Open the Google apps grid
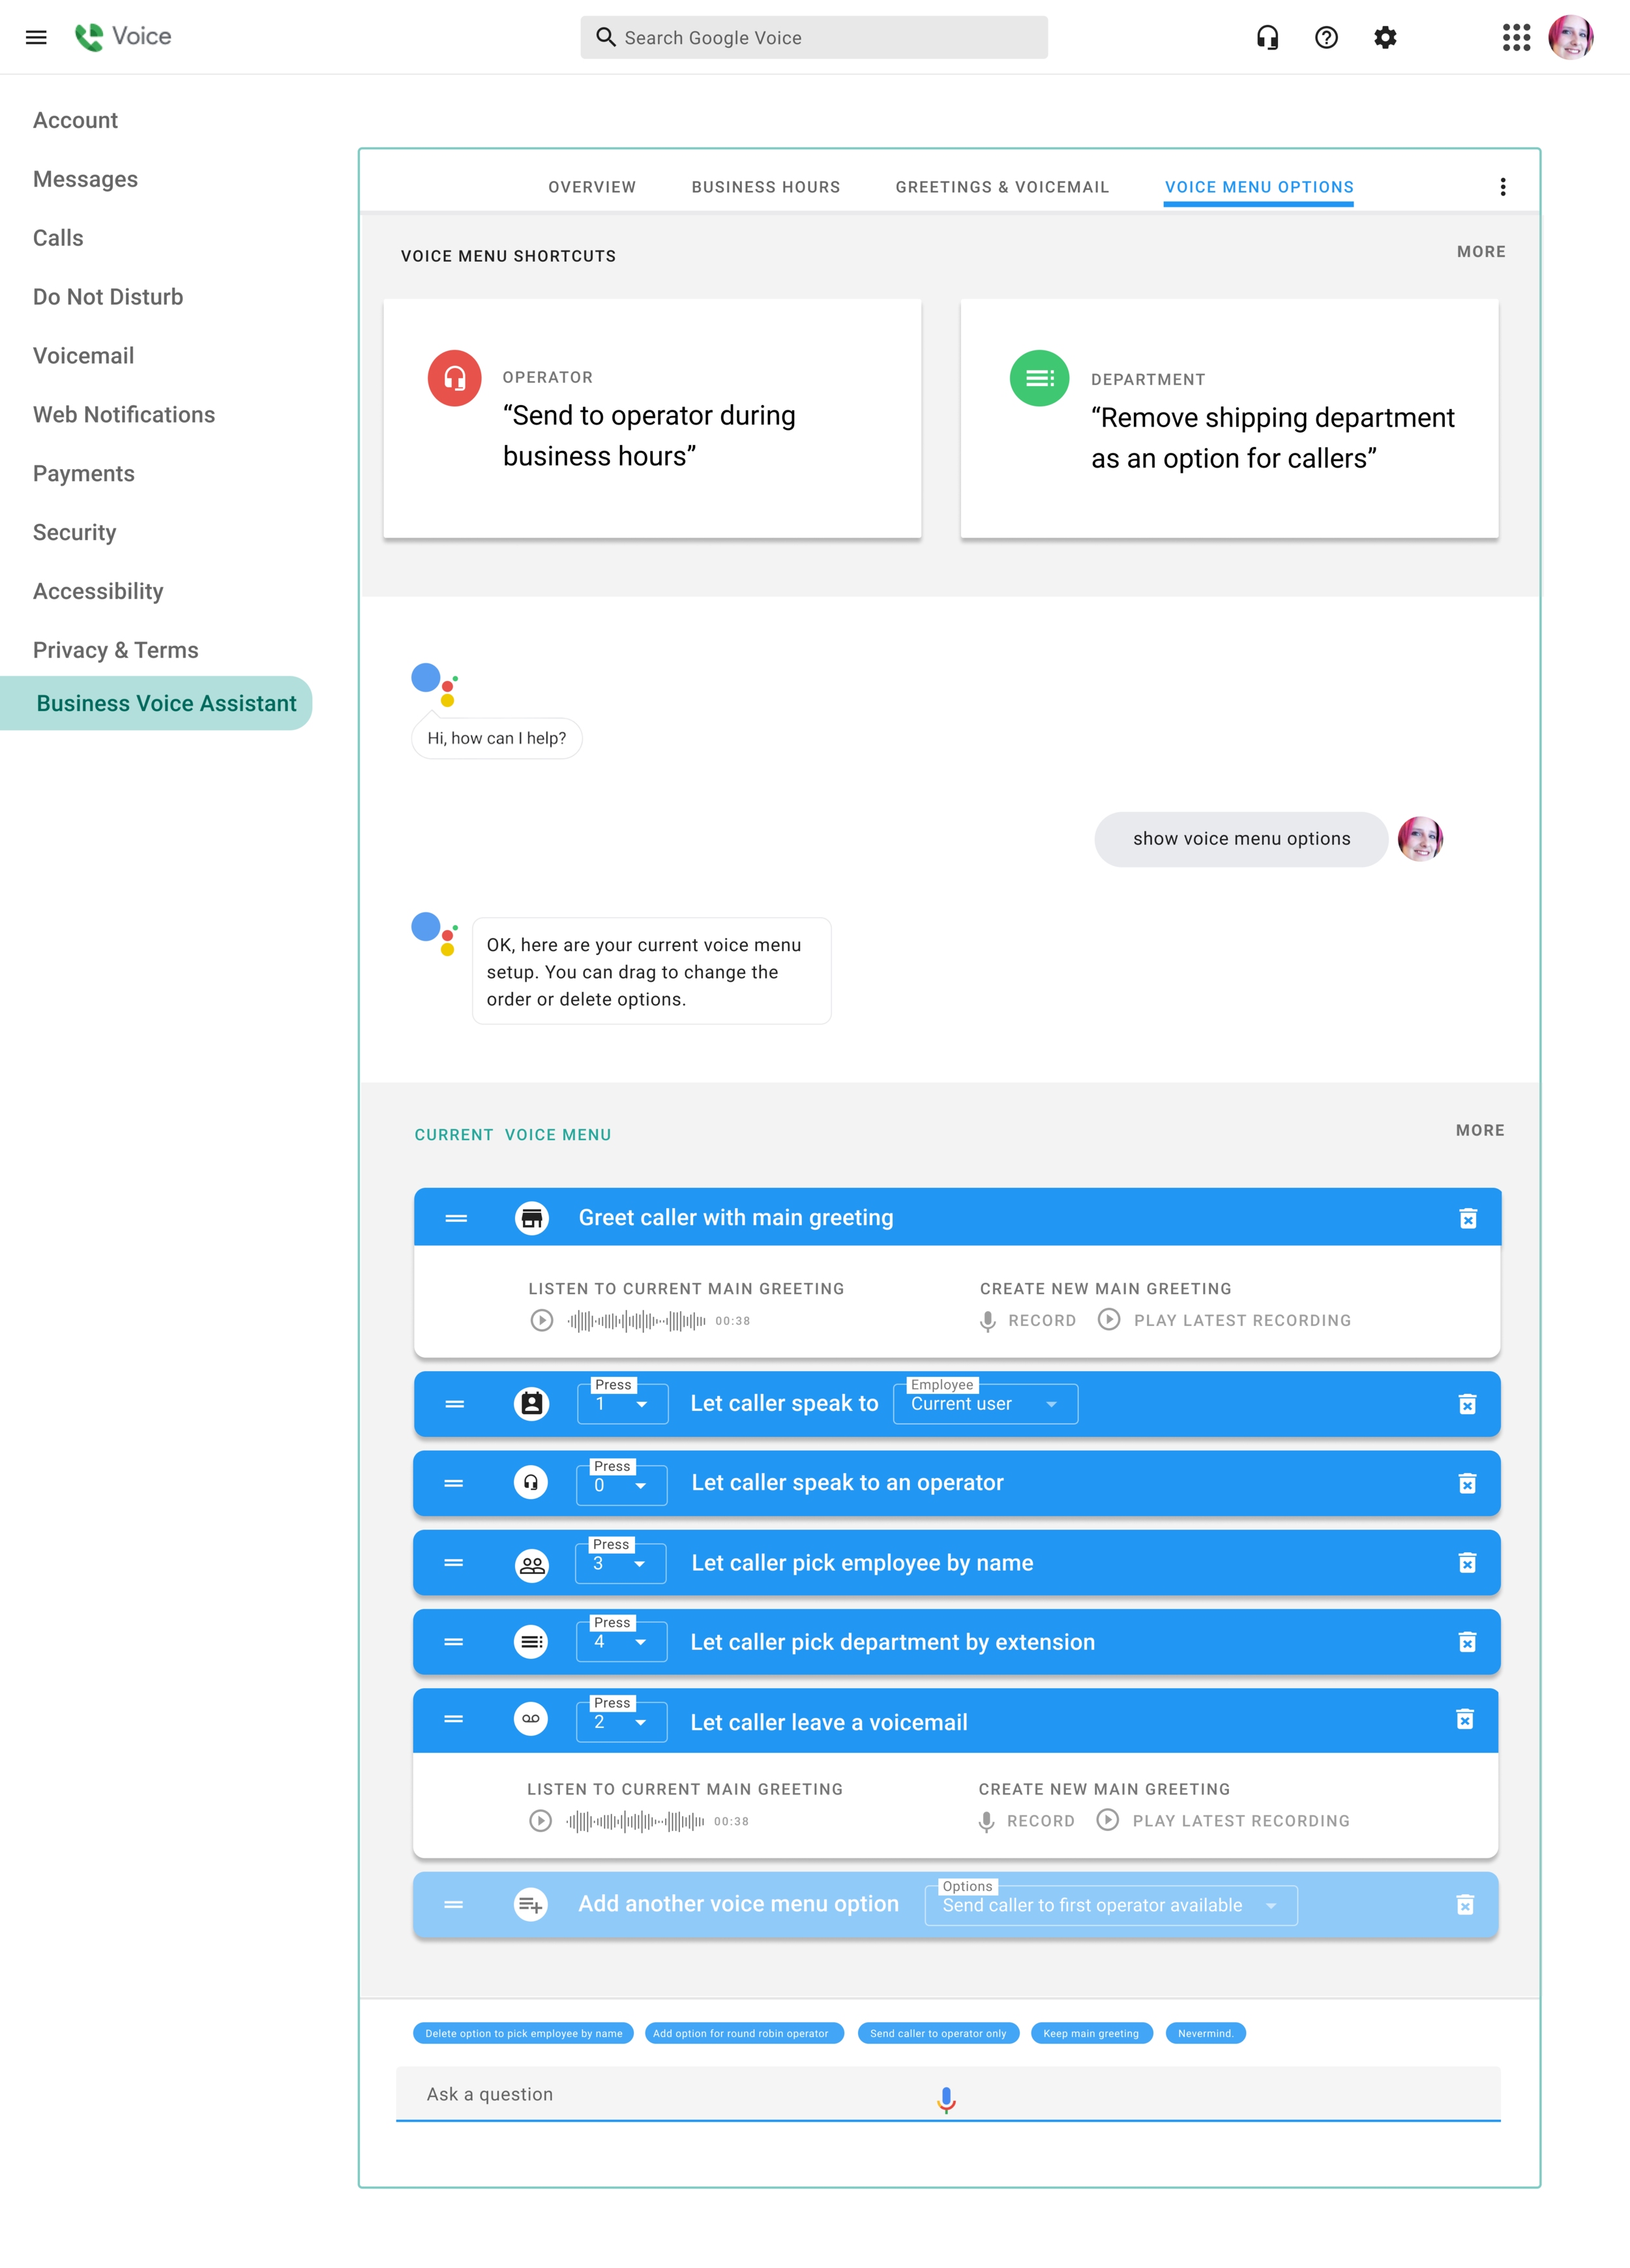 (1516, 38)
